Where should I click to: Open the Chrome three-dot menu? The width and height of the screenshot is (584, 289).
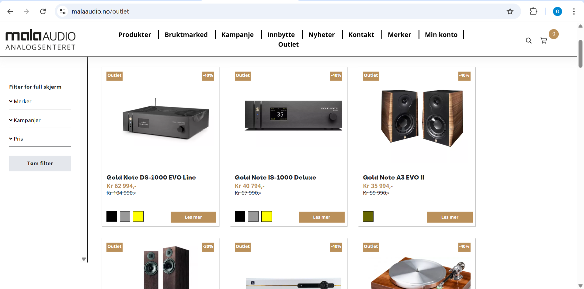tap(574, 12)
